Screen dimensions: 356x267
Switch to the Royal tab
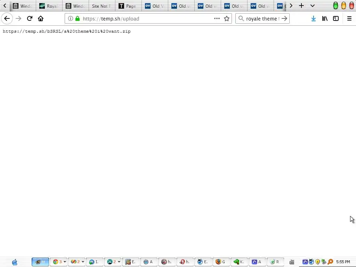point(49,6)
